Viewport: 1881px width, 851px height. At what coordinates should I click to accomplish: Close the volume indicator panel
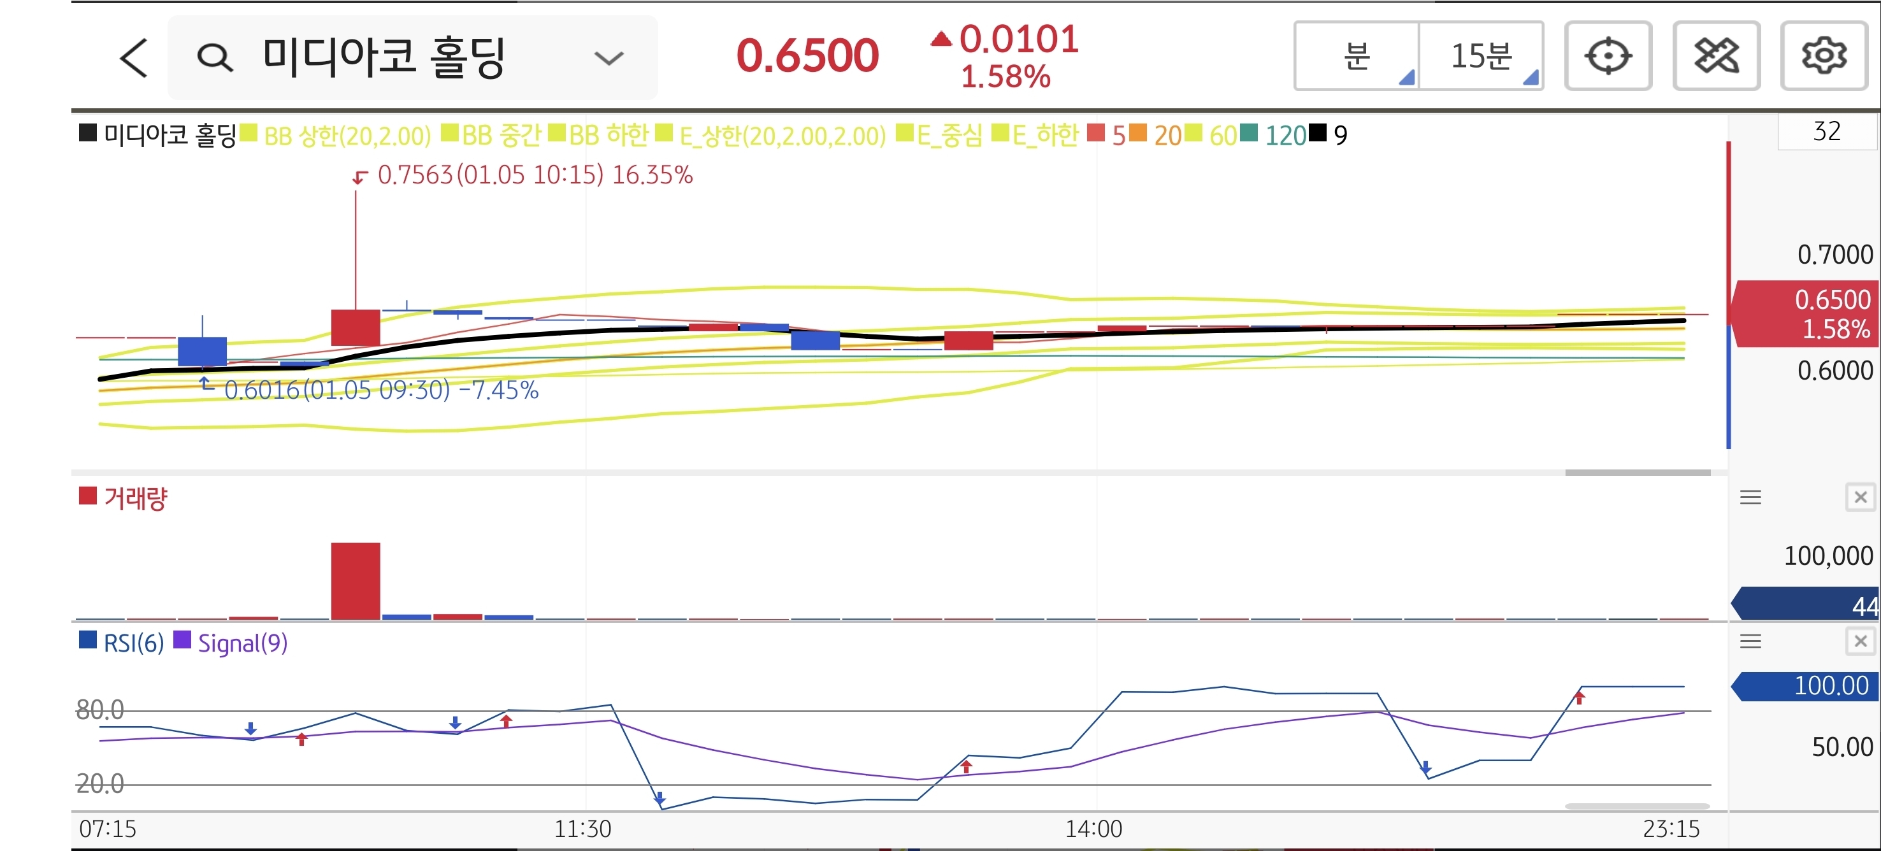1860,497
